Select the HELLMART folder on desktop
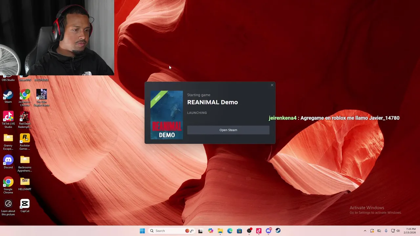Screen dimensions: 420x236 coord(25,184)
